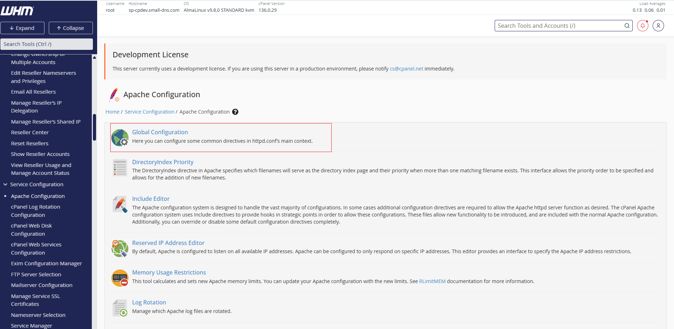Viewport: 674px width, 329px height.
Task: Focus the Search Tools sidebar field
Action: [47, 44]
